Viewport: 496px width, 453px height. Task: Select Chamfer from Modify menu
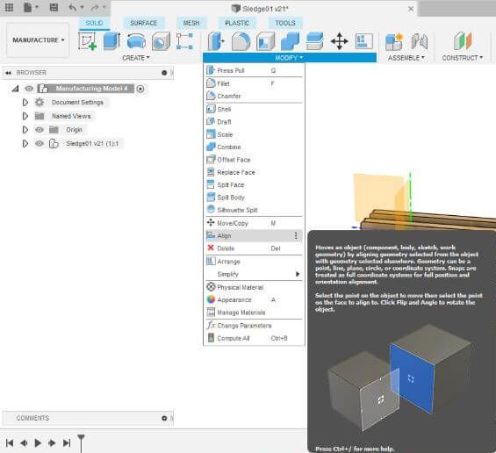254,96
